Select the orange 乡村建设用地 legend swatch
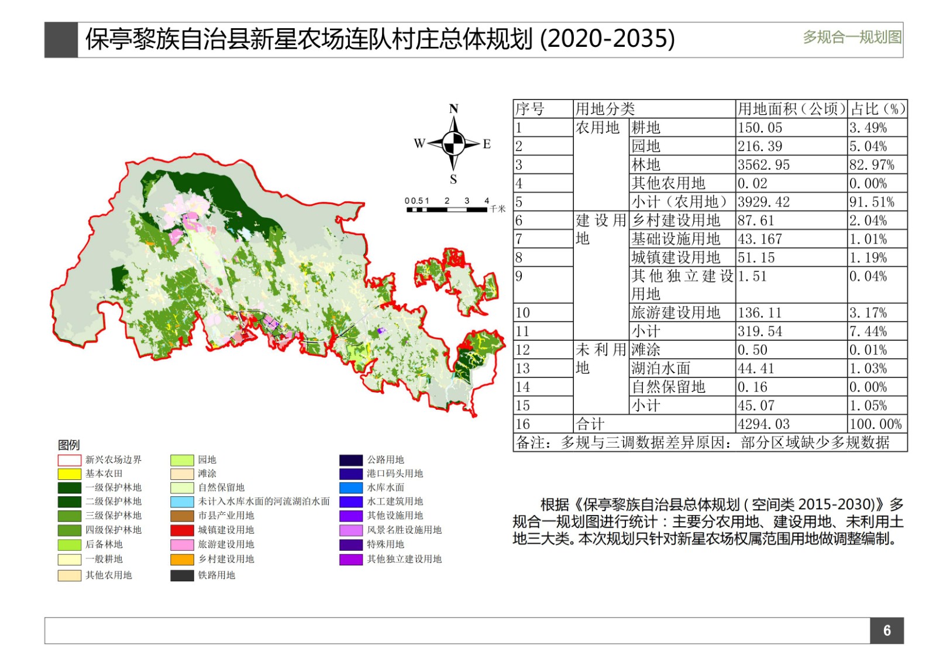 click(182, 559)
